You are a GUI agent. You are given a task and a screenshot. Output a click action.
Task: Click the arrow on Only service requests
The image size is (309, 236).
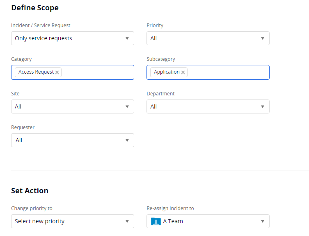tap(127, 39)
